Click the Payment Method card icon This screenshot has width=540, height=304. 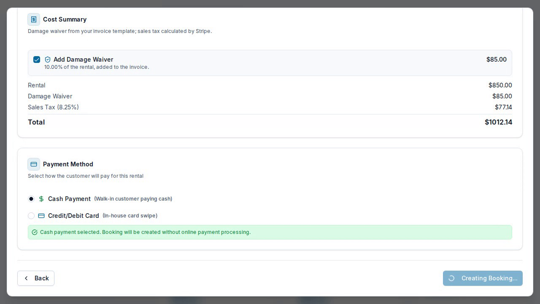(x=34, y=164)
